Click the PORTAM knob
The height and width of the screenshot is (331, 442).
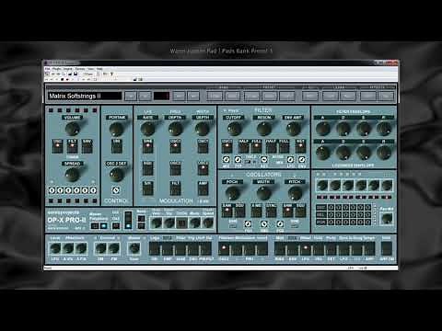coord(117,129)
